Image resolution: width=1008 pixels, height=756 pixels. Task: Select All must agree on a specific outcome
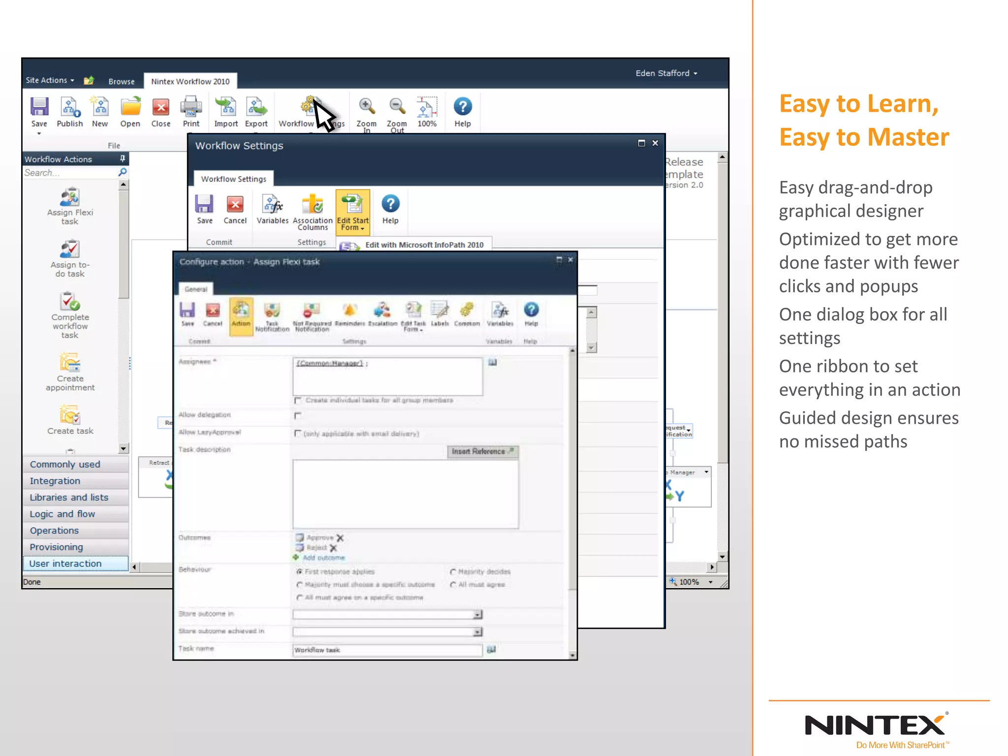click(x=299, y=597)
